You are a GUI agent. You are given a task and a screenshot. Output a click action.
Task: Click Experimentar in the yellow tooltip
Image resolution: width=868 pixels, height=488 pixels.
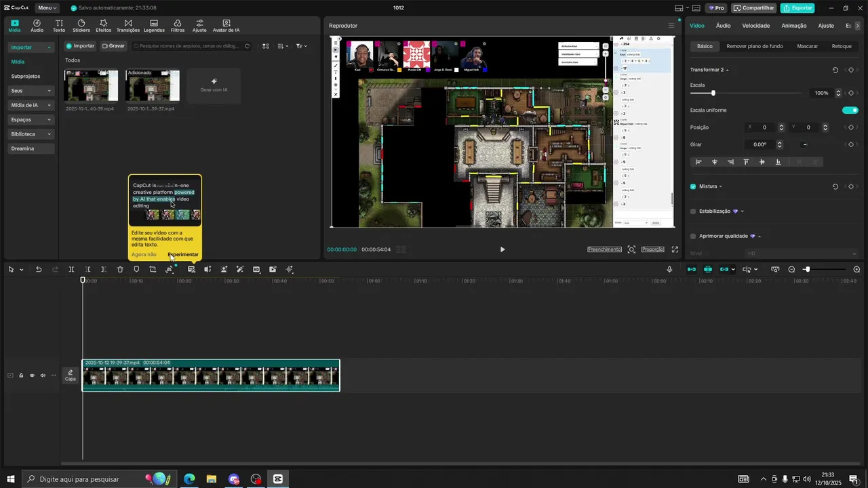click(x=183, y=255)
